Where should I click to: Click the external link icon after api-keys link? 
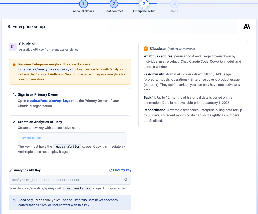click(72, 101)
